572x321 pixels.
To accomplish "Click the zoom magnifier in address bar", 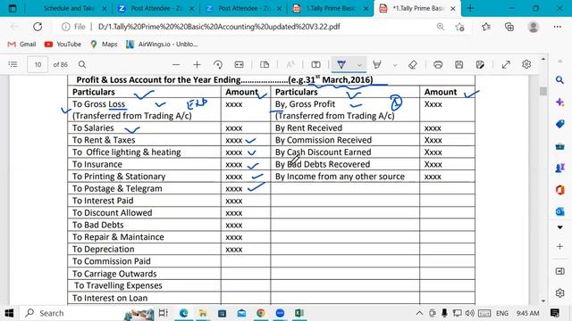I will [441, 27].
